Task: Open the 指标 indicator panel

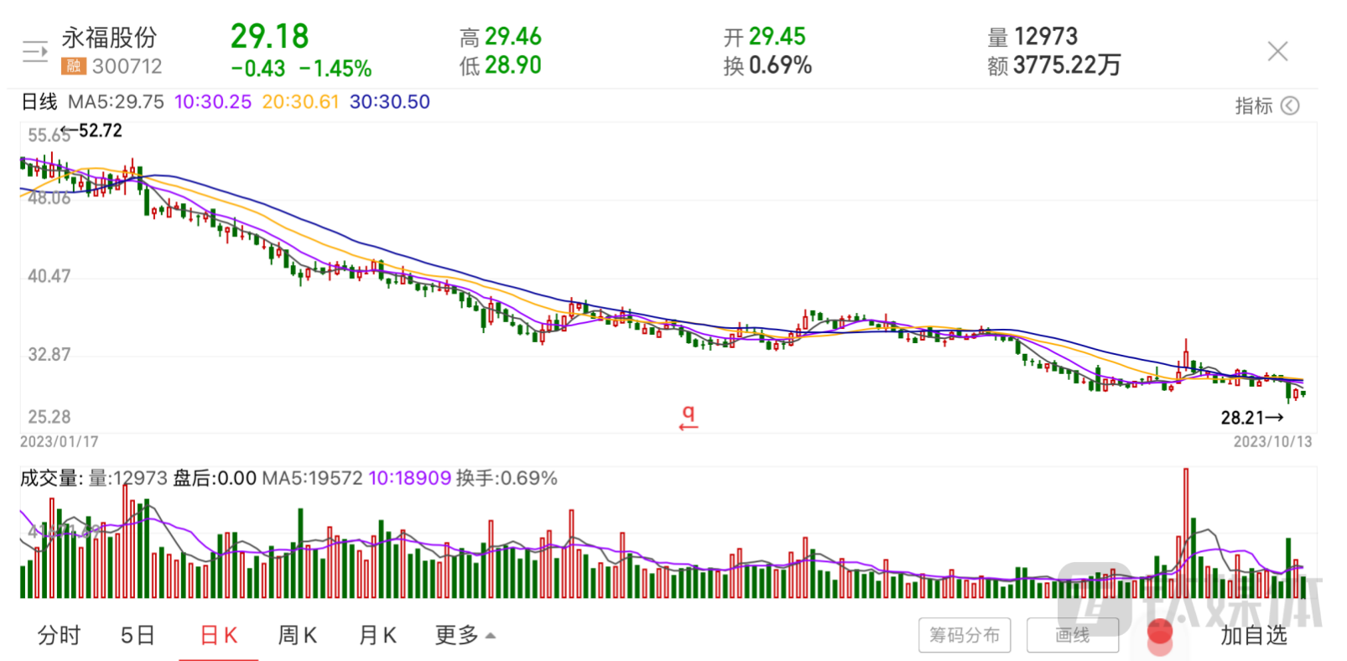Action: (1253, 106)
